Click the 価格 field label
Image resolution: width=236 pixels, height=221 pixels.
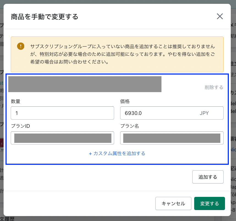[x=125, y=101]
